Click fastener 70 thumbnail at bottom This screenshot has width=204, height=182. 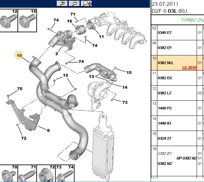coord(9,173)
